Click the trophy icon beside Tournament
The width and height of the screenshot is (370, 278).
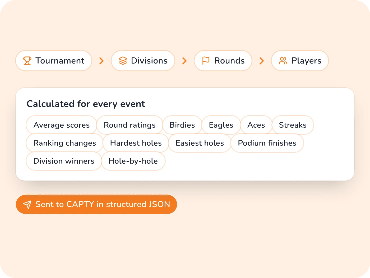coord(27,61)
